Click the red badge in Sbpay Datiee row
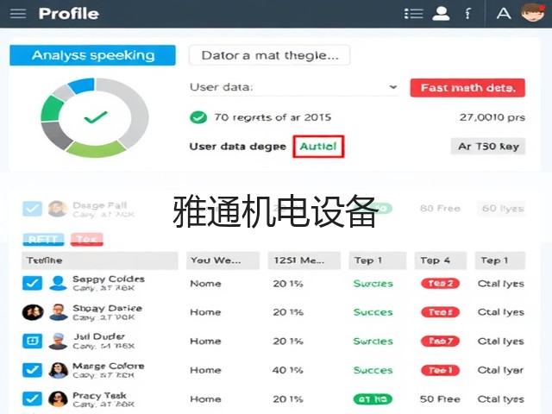 [440, 312]
